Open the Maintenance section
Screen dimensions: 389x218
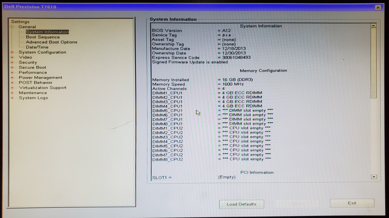tap(33, 93)
